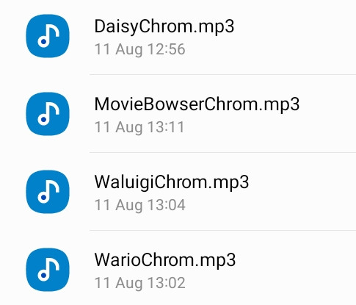
Task: Tap the music icon beside WaluigiChrom.mp3
Action: (x=48, y=192)
